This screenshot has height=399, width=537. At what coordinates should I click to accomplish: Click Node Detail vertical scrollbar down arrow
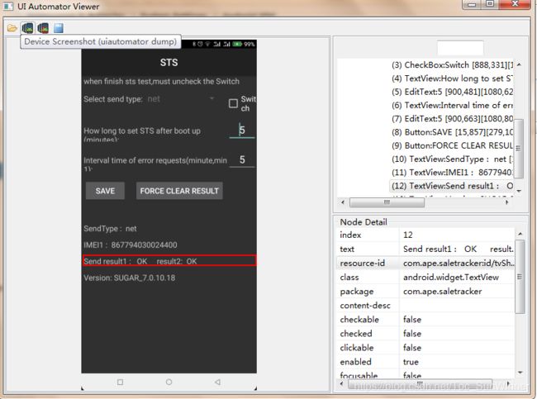(520, 373)
